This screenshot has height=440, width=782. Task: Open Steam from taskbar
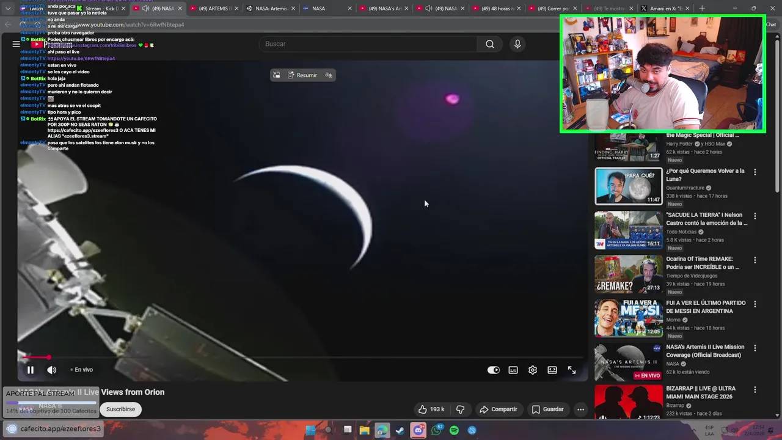[400, 430]
